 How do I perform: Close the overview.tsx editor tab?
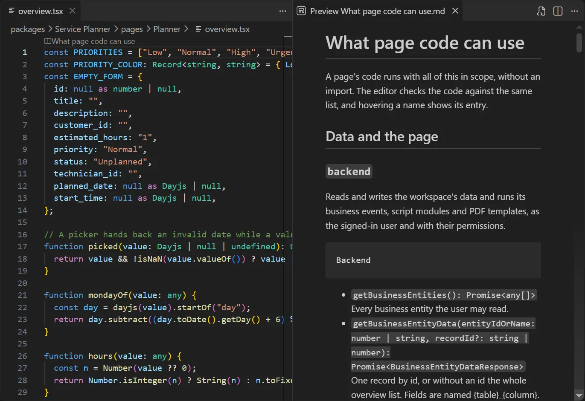tap(73, 11)
